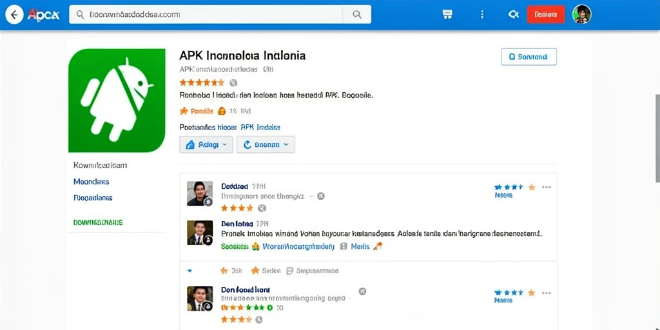Viewport: 660px width, 330px height.
Task: Expand the first blue dropdown button
Action: pyautogui.click(x=206, y=144)
